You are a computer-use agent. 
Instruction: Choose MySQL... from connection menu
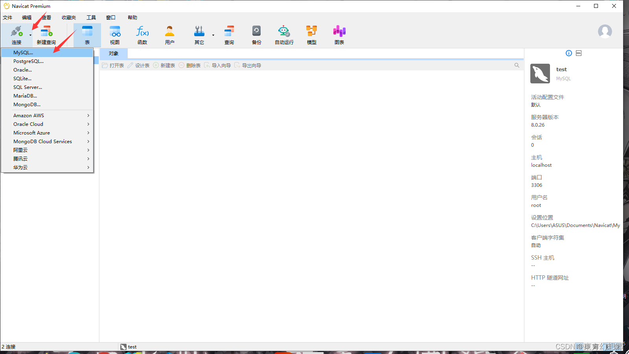pyautogui.click(x=47, y=53)
